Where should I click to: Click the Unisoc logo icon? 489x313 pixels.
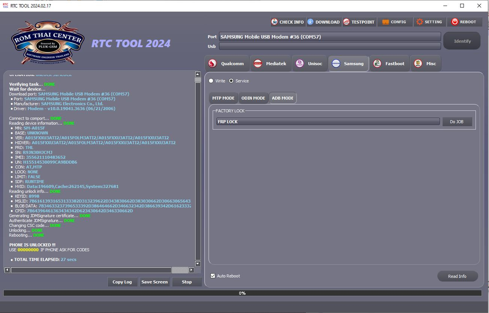[300, 64]
